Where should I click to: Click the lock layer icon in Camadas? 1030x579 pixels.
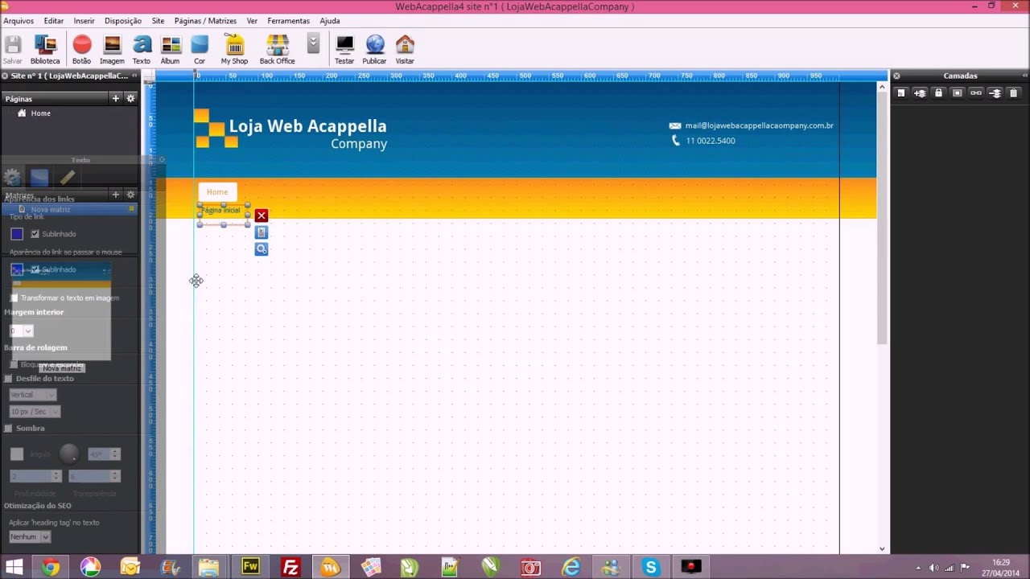938,93
